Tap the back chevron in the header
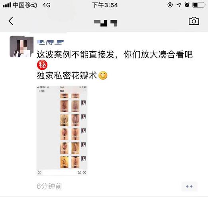The height and width of the screenshot is (199, 208). tap(11, 21)
